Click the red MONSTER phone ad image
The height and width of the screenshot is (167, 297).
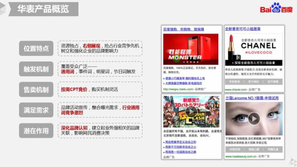[191, 49]
